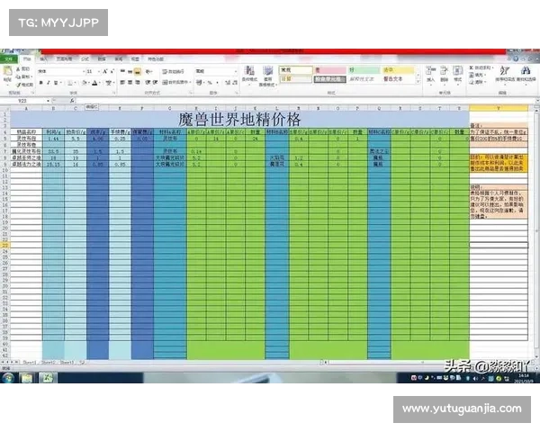Expand the number format dropdown
The height and width of the screenshot is (432, 540).
click(227, 70)
